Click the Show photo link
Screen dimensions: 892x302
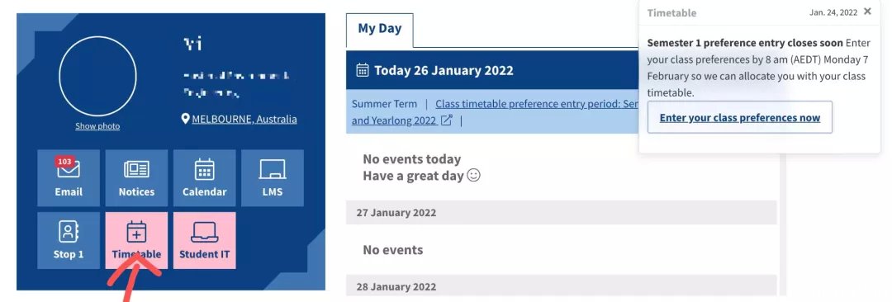97,126
